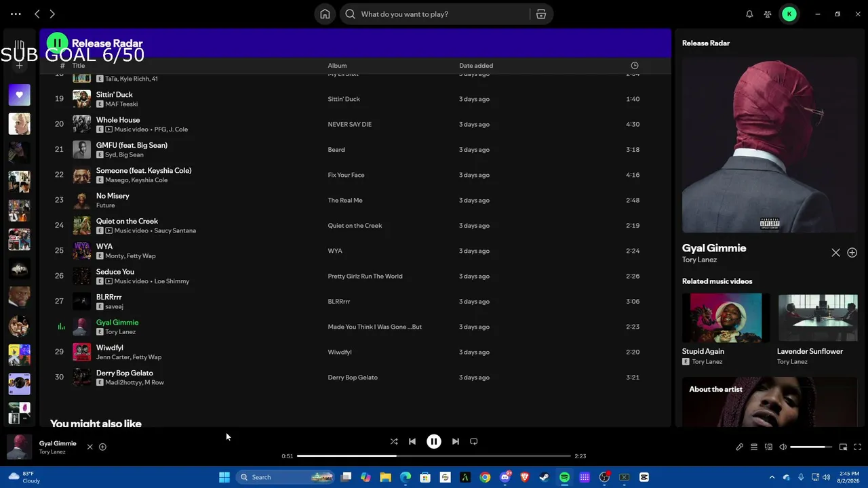This screenshot has width=868, height=488.
Task: Select the track Wiwdfyl
Action: click(110, 348)
